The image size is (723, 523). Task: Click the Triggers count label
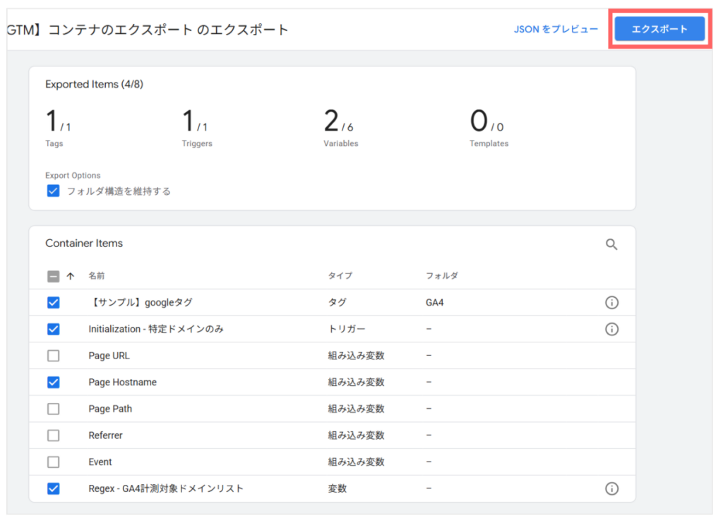(x=197, y=143)
